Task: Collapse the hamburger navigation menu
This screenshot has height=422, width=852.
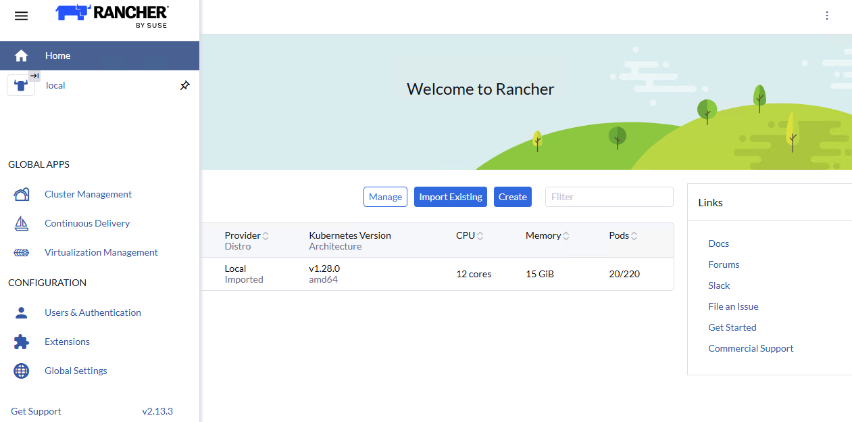Action: click(21, 16)
